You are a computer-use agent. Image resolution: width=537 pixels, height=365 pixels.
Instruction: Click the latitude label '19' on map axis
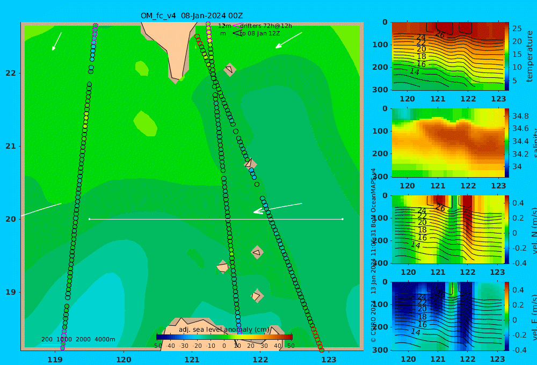tap(11, 292)
